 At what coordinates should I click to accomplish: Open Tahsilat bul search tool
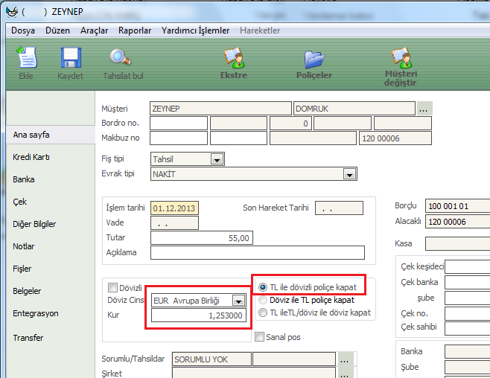121,59
